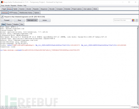Open the proxy Options sub-tab

click(37, 13)
